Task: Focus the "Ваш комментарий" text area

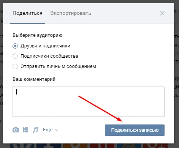Action: (x=89, y=102)
